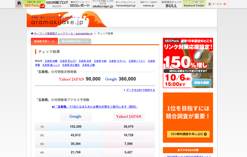Image resolution: width=247 pixels, height=157 pixels.
Task: Click the 4位 rank row label
Action: pyautogui.click(x=42, y=152)
